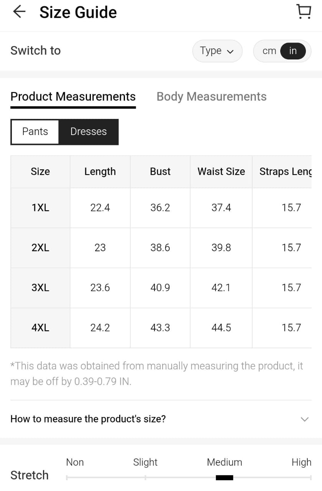Click the 3XL size row
The width and height of the screenshot is (322, 491).
(x=40, y=288)
